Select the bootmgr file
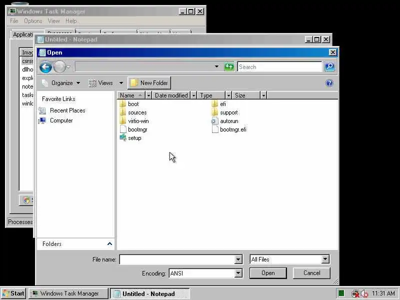Image resolution: width=400 pixels, height=300 pixels. (133, 129)
